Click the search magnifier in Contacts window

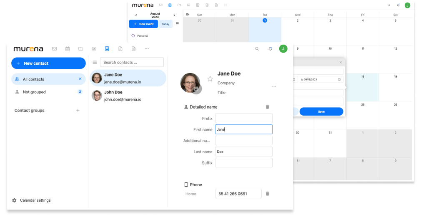point(257,49)
